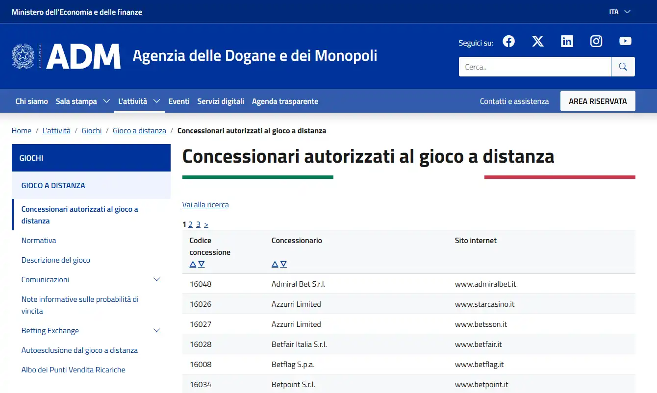Go to results page 3
This screenshot has width=657, height=393.
pyautogui.click(x=198, y=224)
